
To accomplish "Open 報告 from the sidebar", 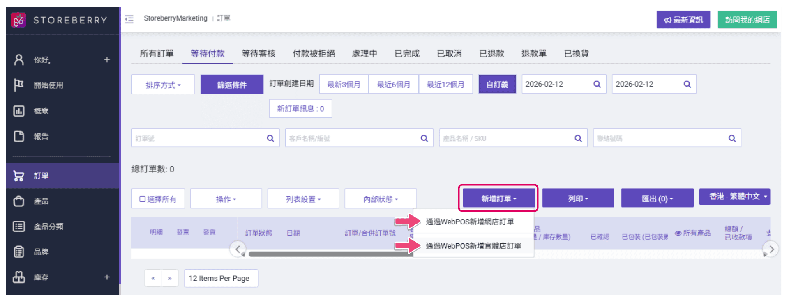I will pyautogui.click(x=41, y=136).
